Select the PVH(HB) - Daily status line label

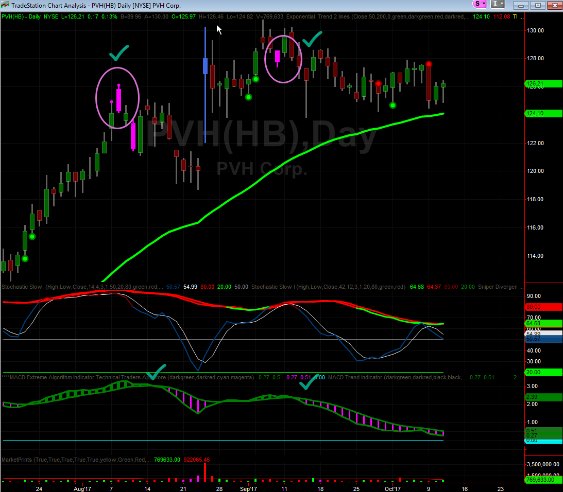[x=21, y=16]
